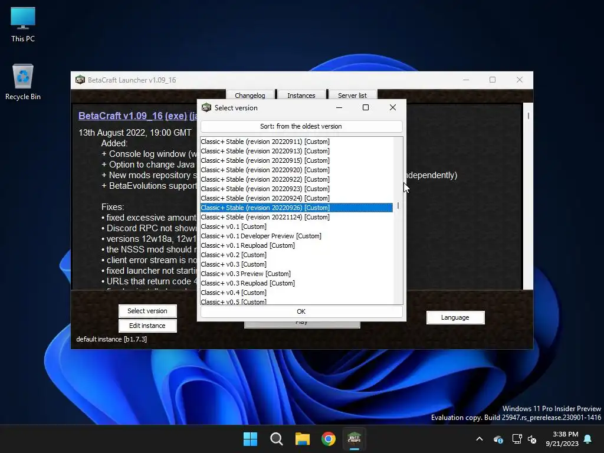This screenshot has height=453, width=604.
Task: Click the Select version dialog app icon
Action: click(x=206, y=107)
